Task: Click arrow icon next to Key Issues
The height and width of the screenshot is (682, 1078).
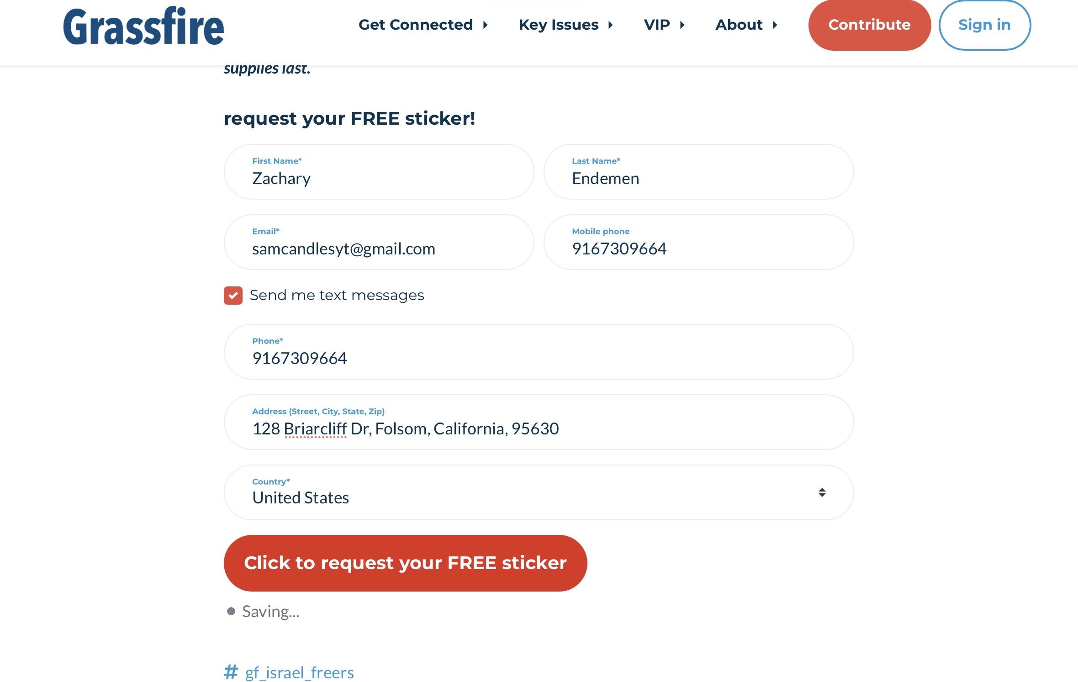Action: (611, 25)
